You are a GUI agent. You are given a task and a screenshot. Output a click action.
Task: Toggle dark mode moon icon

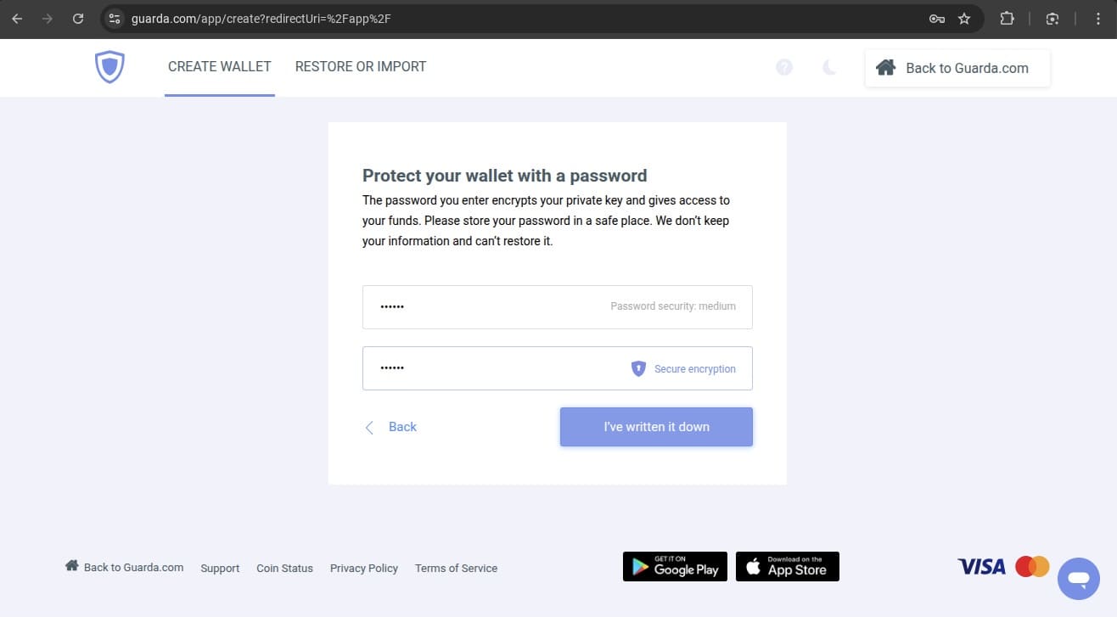(x=829, y=67)
